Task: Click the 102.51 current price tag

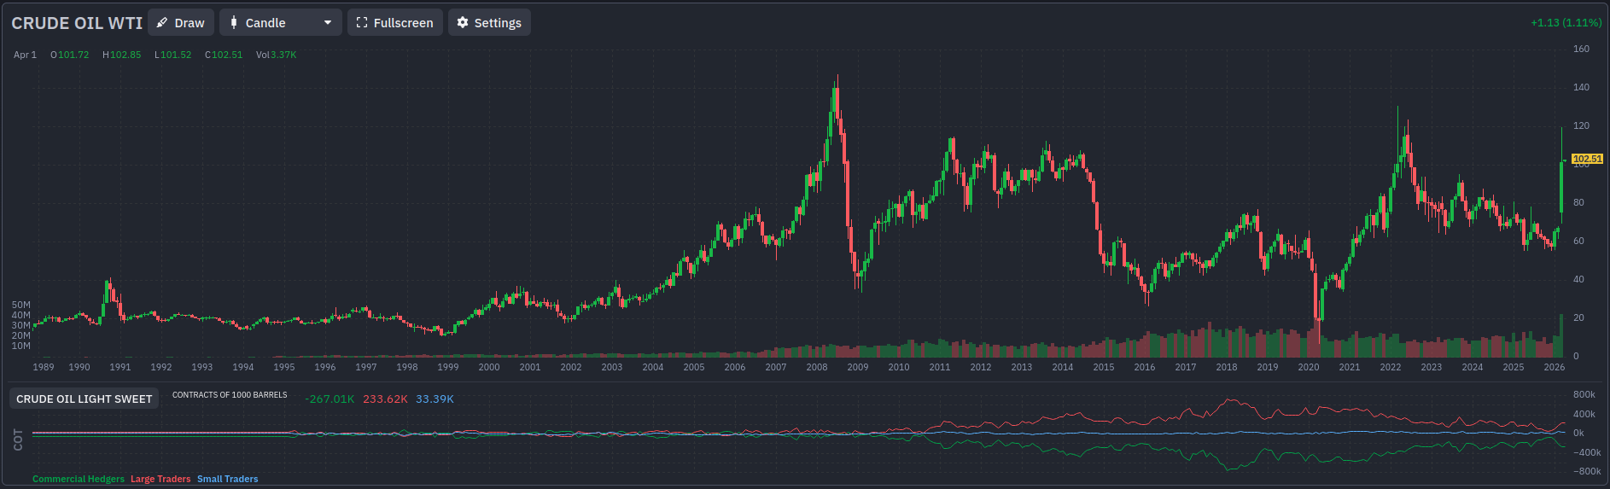Action: point(1587,159)
